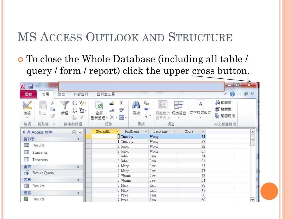Open the Selection filter dropdown

pos(82,103)
